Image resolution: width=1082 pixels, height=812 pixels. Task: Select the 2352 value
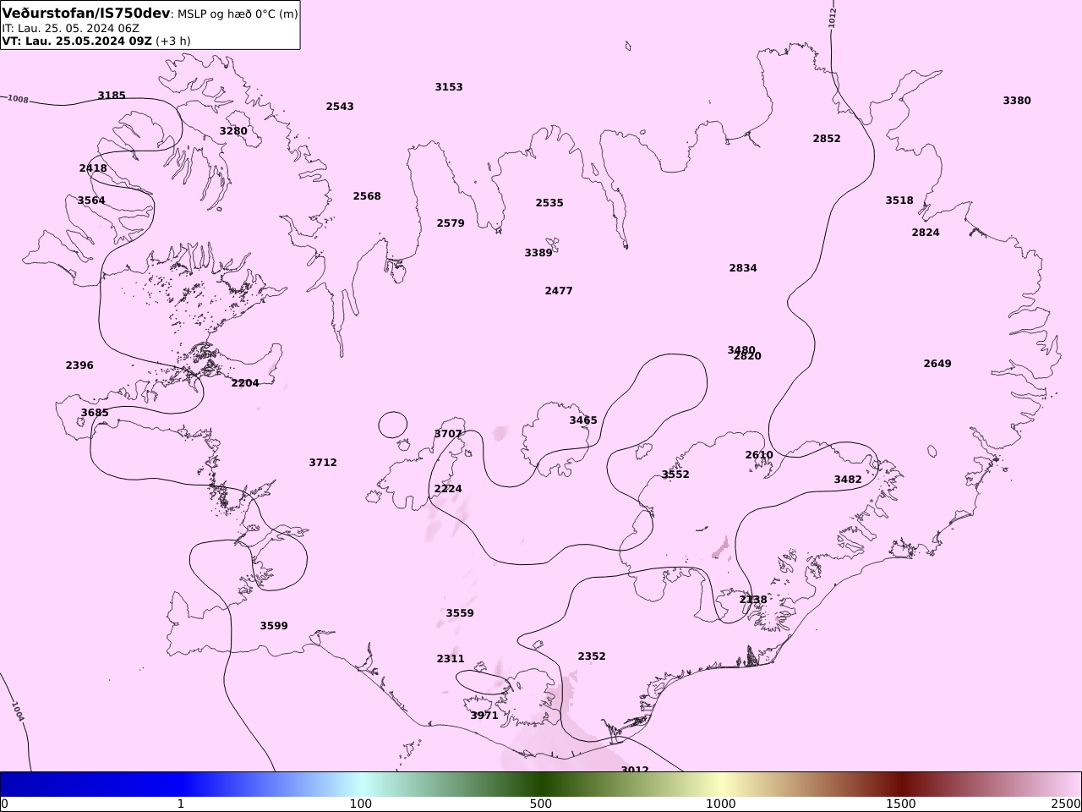point(592,656)
